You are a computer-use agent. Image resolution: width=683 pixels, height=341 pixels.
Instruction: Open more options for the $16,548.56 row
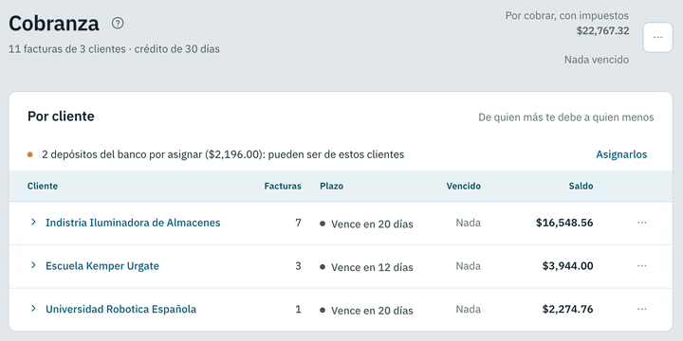pos(641,223)
